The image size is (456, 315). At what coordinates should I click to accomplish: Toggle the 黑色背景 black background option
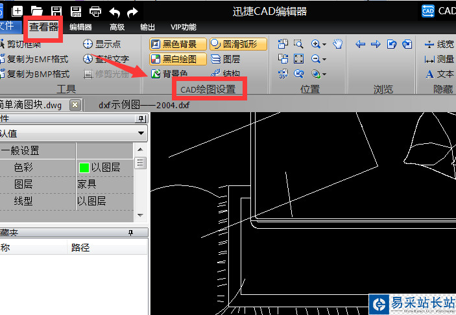pos(178,44)
